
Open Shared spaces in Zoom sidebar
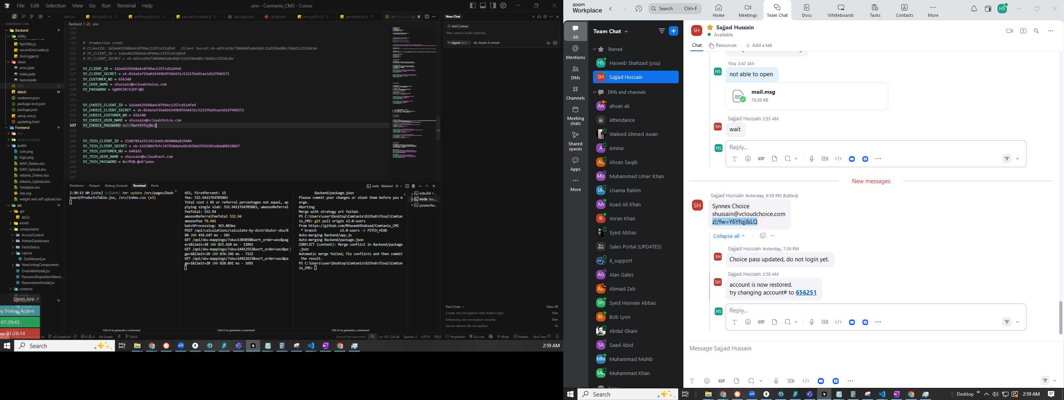(575, 141)
